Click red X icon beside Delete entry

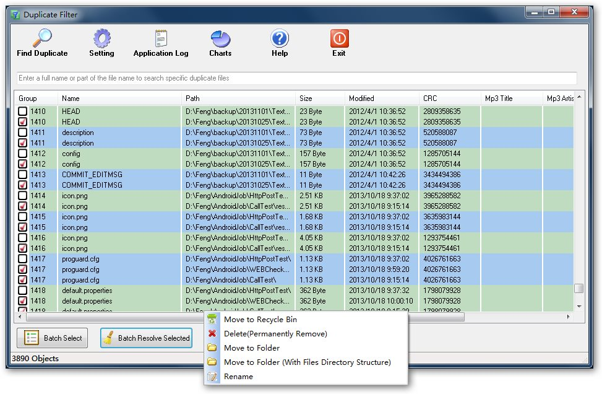(x=212, y=333)
